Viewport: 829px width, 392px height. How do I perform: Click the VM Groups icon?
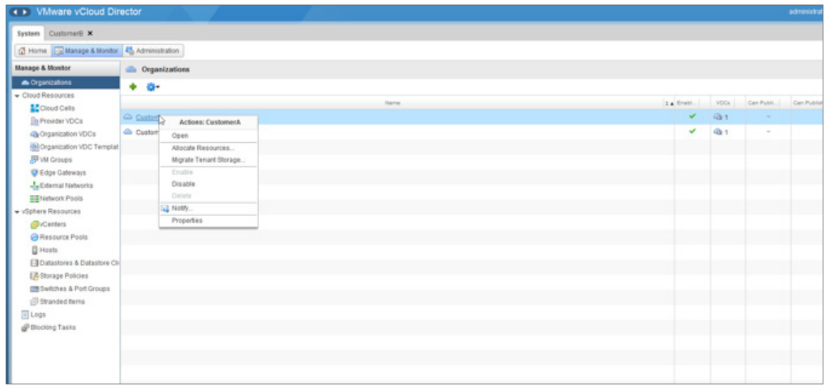(35, 160)
